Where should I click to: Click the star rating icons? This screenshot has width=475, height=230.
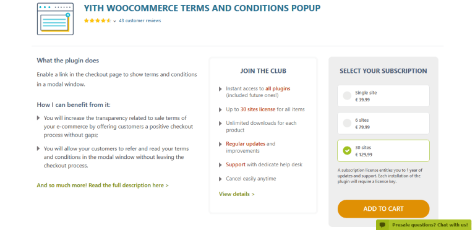pyautogui.click(x=98, y=21)
